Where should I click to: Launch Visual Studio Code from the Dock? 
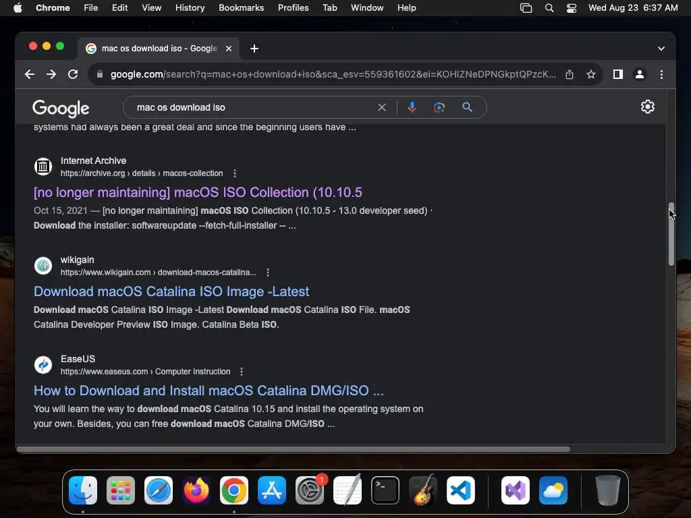pyautogui.click(x=461, y=490)
